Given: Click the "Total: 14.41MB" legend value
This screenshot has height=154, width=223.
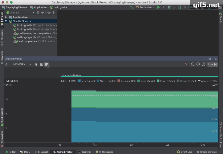Looking at the screenshot, I should (x=68, y=81).
